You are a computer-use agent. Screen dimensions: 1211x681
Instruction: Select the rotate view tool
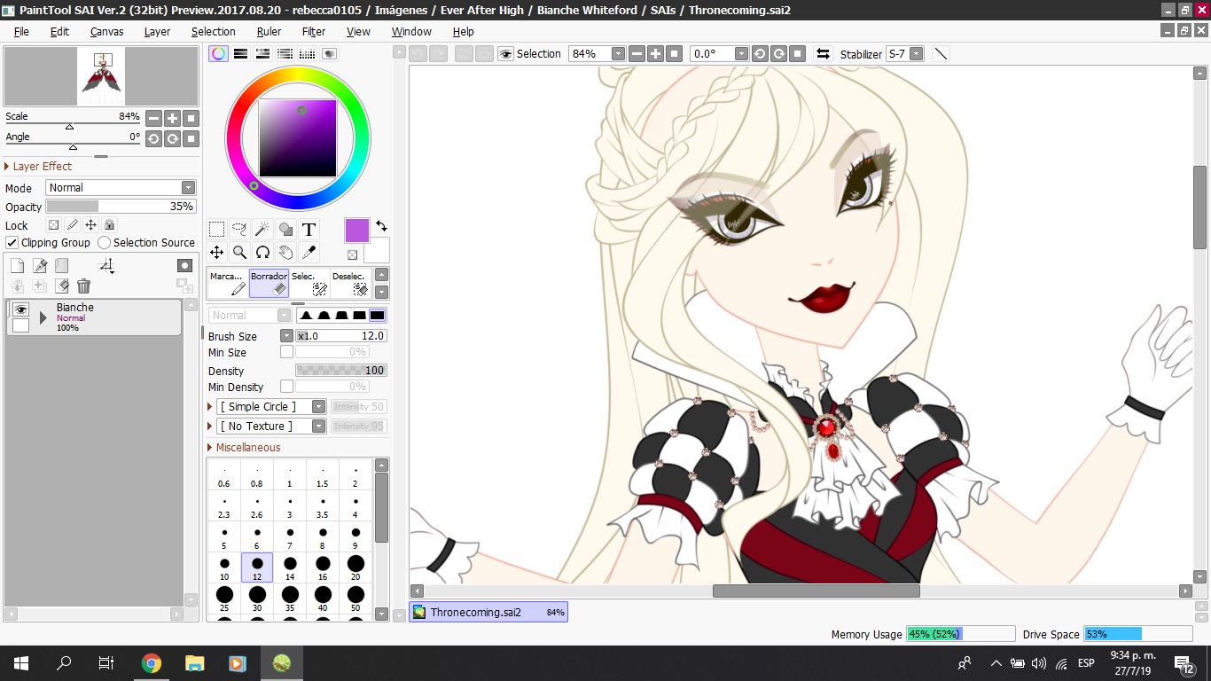pyautogui.click(x=262, y=253)
